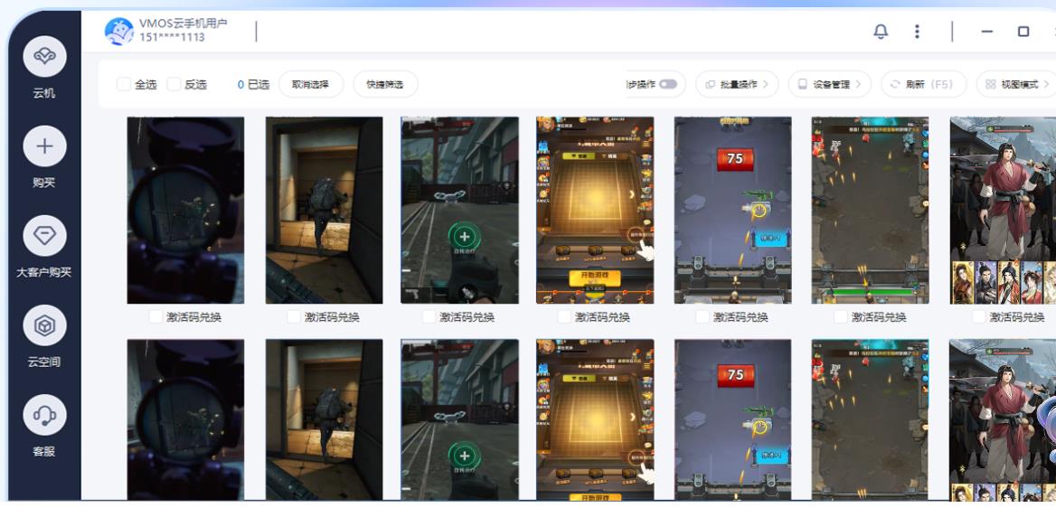Open 大客户购买 diamond icon
Viewport: 1056px width, 508px height.
(43, 235)
